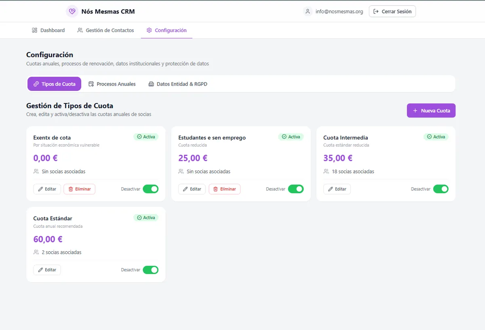485x330 pixels.
Task: Click the pencil icon in the Cuota Intermedia card
Action: (331, 189)
